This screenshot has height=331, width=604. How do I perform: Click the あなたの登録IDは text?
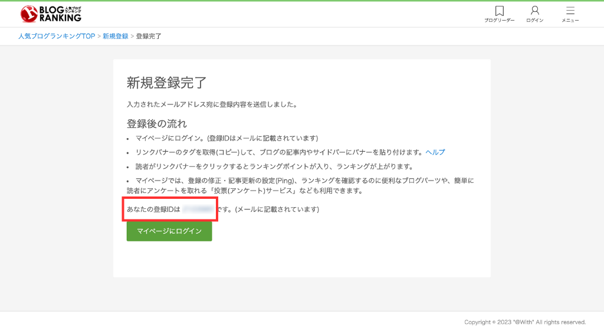click(153, 209)
